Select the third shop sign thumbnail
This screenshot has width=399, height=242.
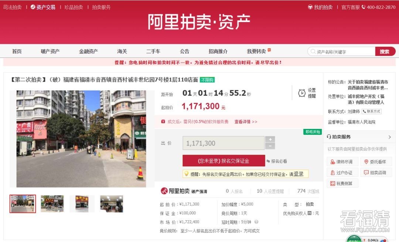(x=82, y=204)
